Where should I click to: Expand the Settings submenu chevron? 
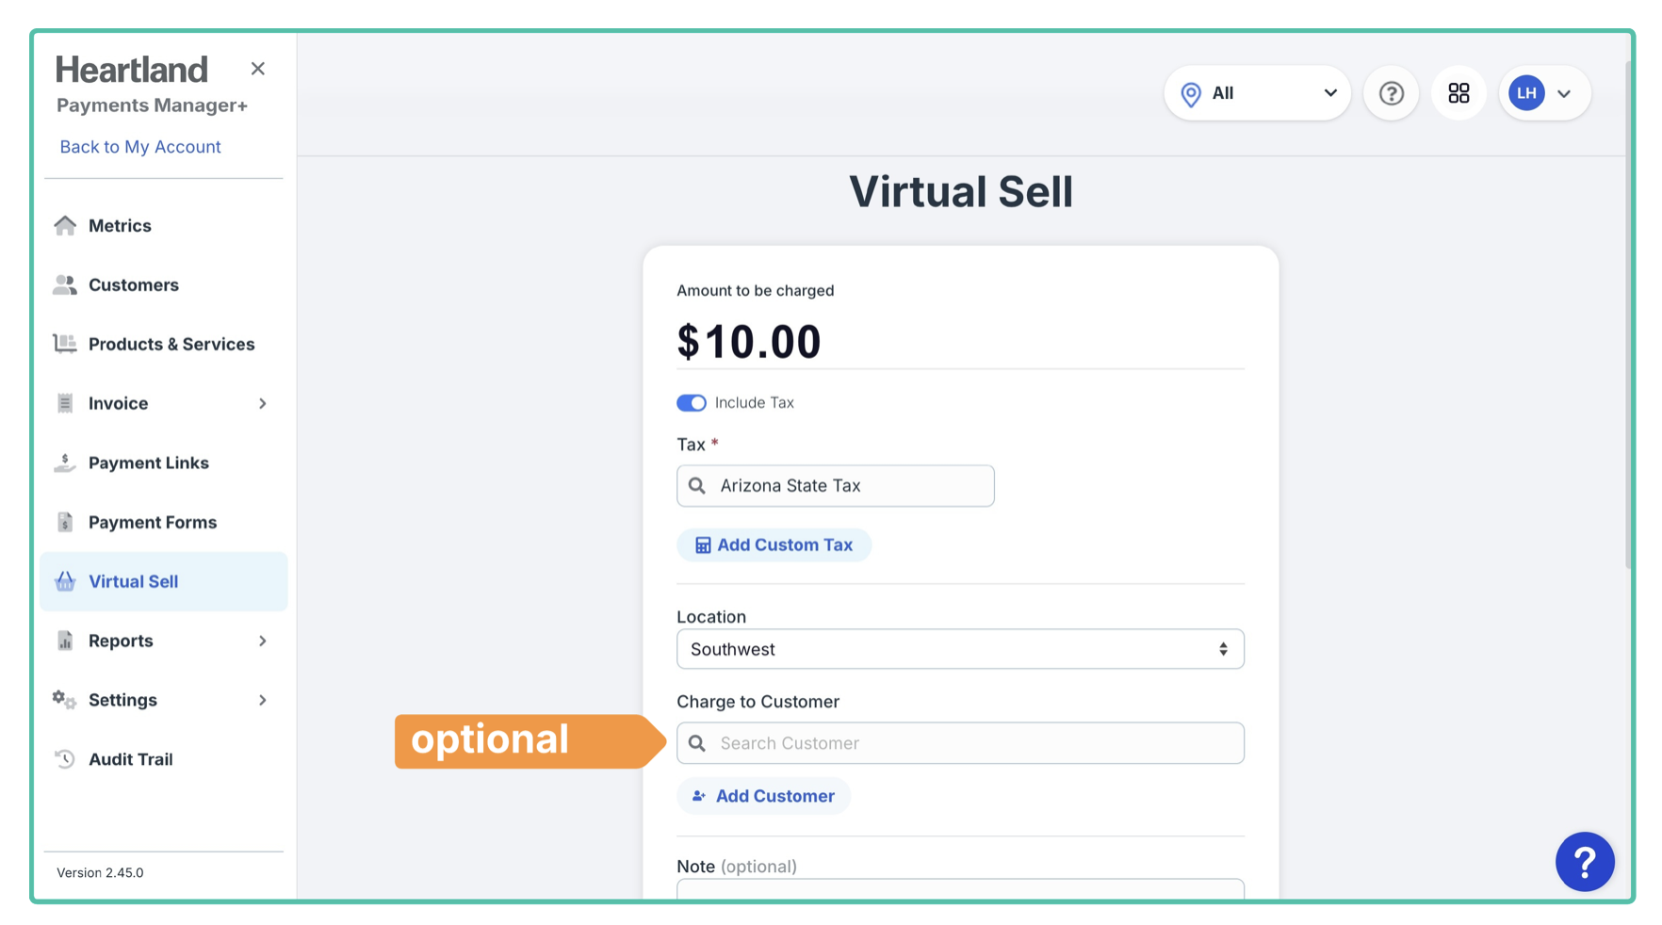coord(263,700)
